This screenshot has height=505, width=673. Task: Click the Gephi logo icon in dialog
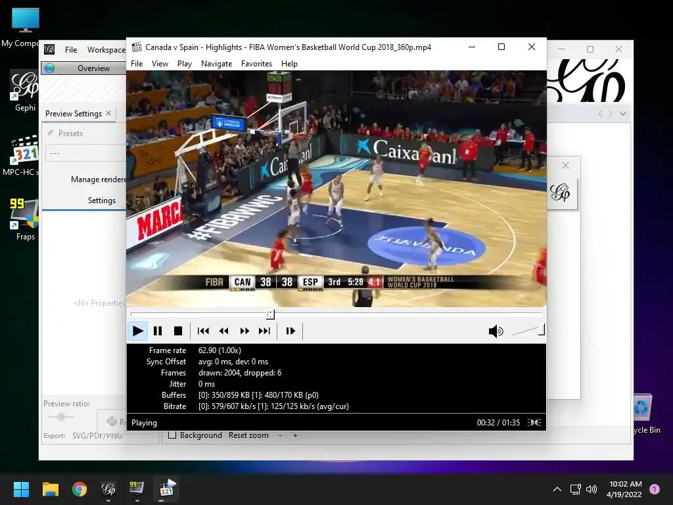(560, 193)
